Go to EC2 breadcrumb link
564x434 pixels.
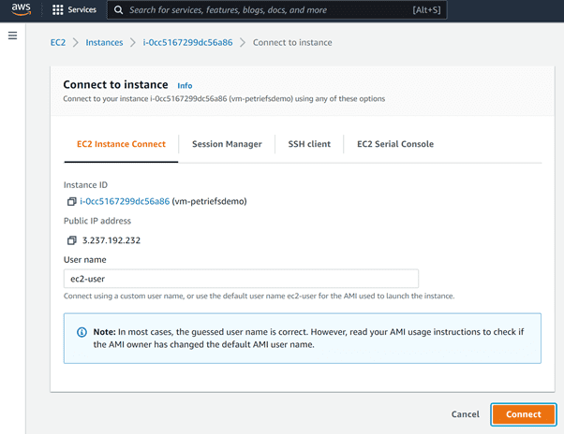pyautogui.click(x=58, y=42)
